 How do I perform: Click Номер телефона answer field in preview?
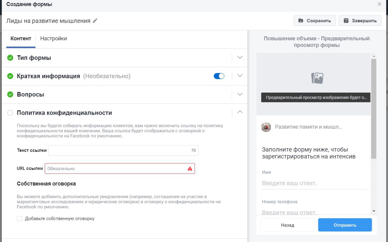pos(314,212)
